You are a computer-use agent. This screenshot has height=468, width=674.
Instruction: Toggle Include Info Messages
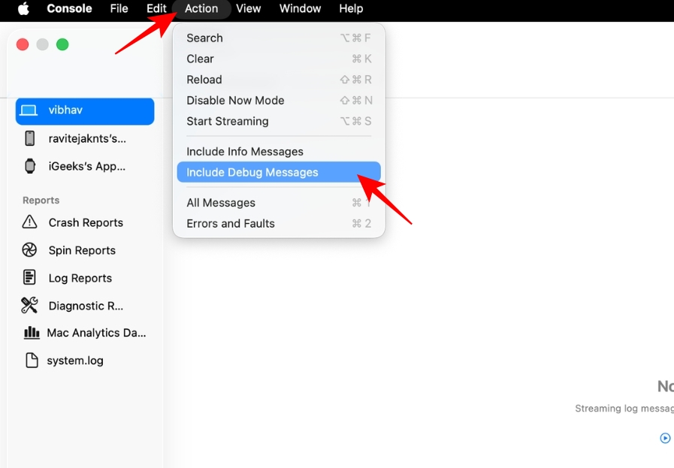point(279,151)
